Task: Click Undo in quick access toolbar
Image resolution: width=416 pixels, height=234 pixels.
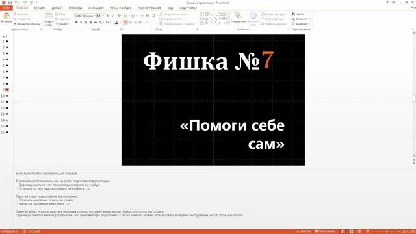Action: pos(16,3)
